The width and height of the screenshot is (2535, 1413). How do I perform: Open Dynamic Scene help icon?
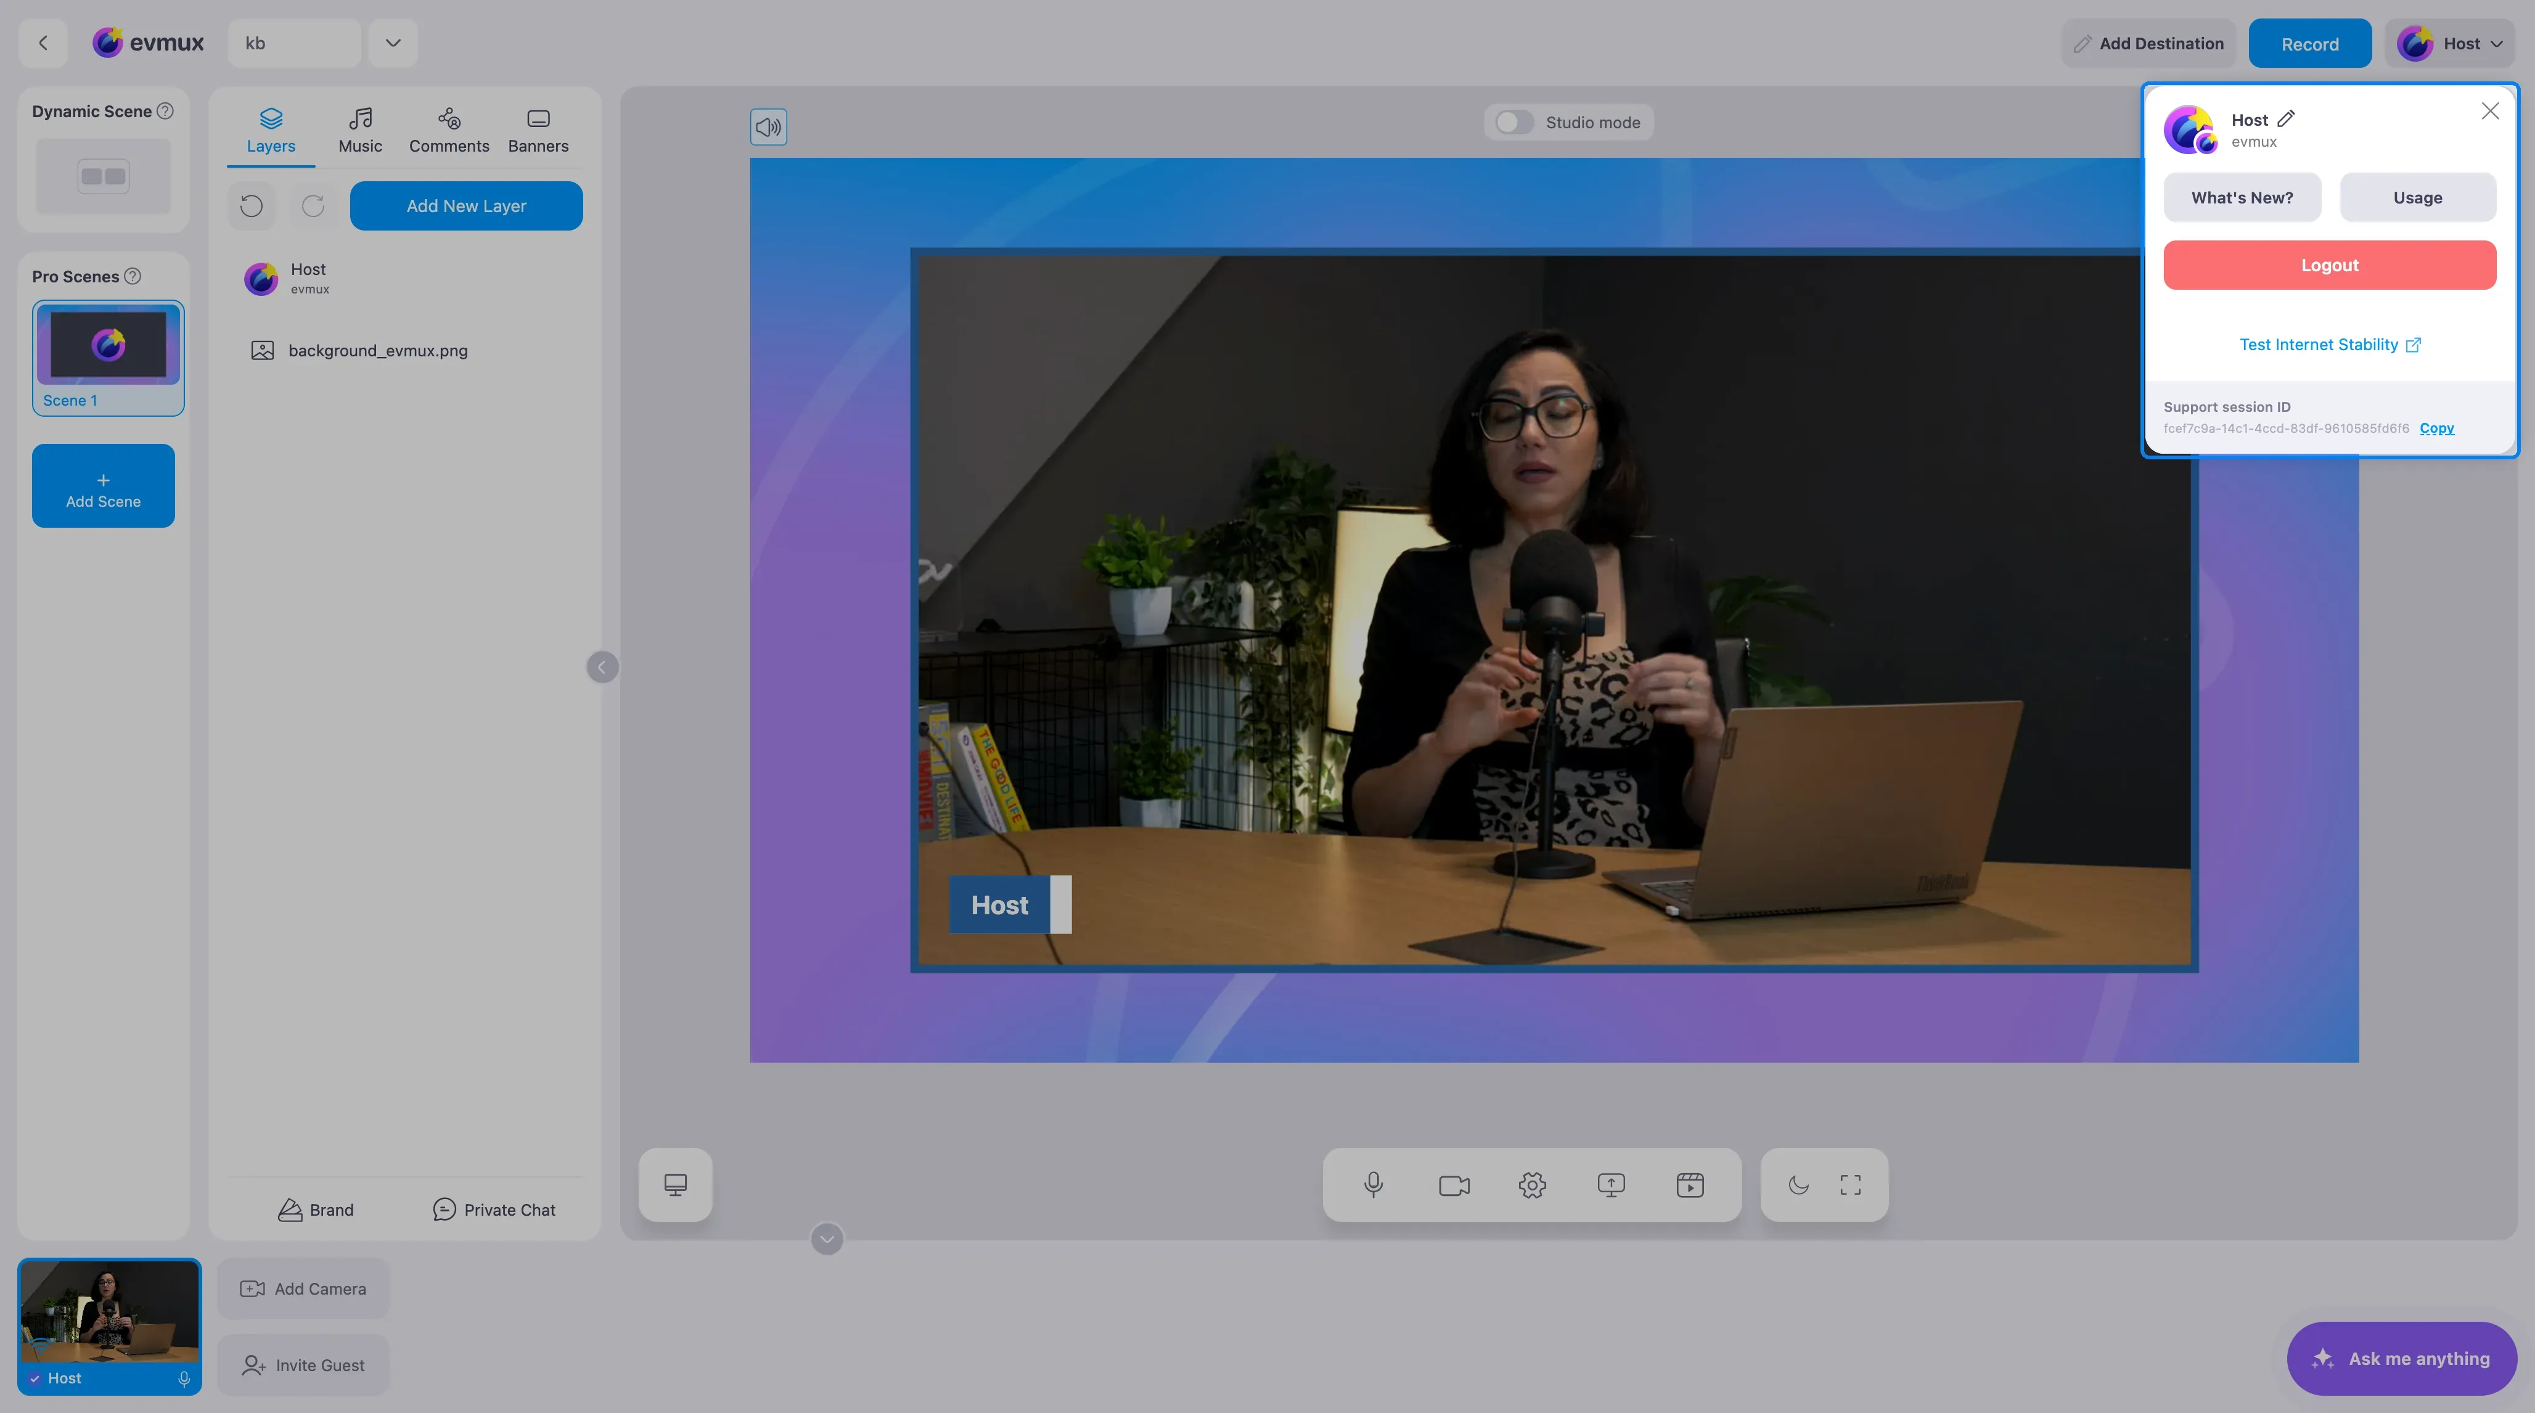(165, 111)
